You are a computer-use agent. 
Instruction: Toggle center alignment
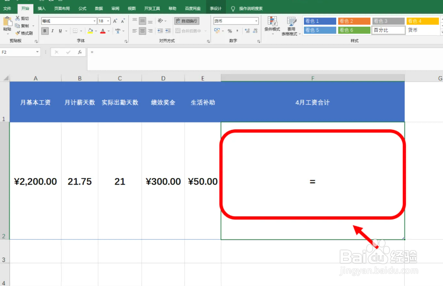tap(142, 30)
